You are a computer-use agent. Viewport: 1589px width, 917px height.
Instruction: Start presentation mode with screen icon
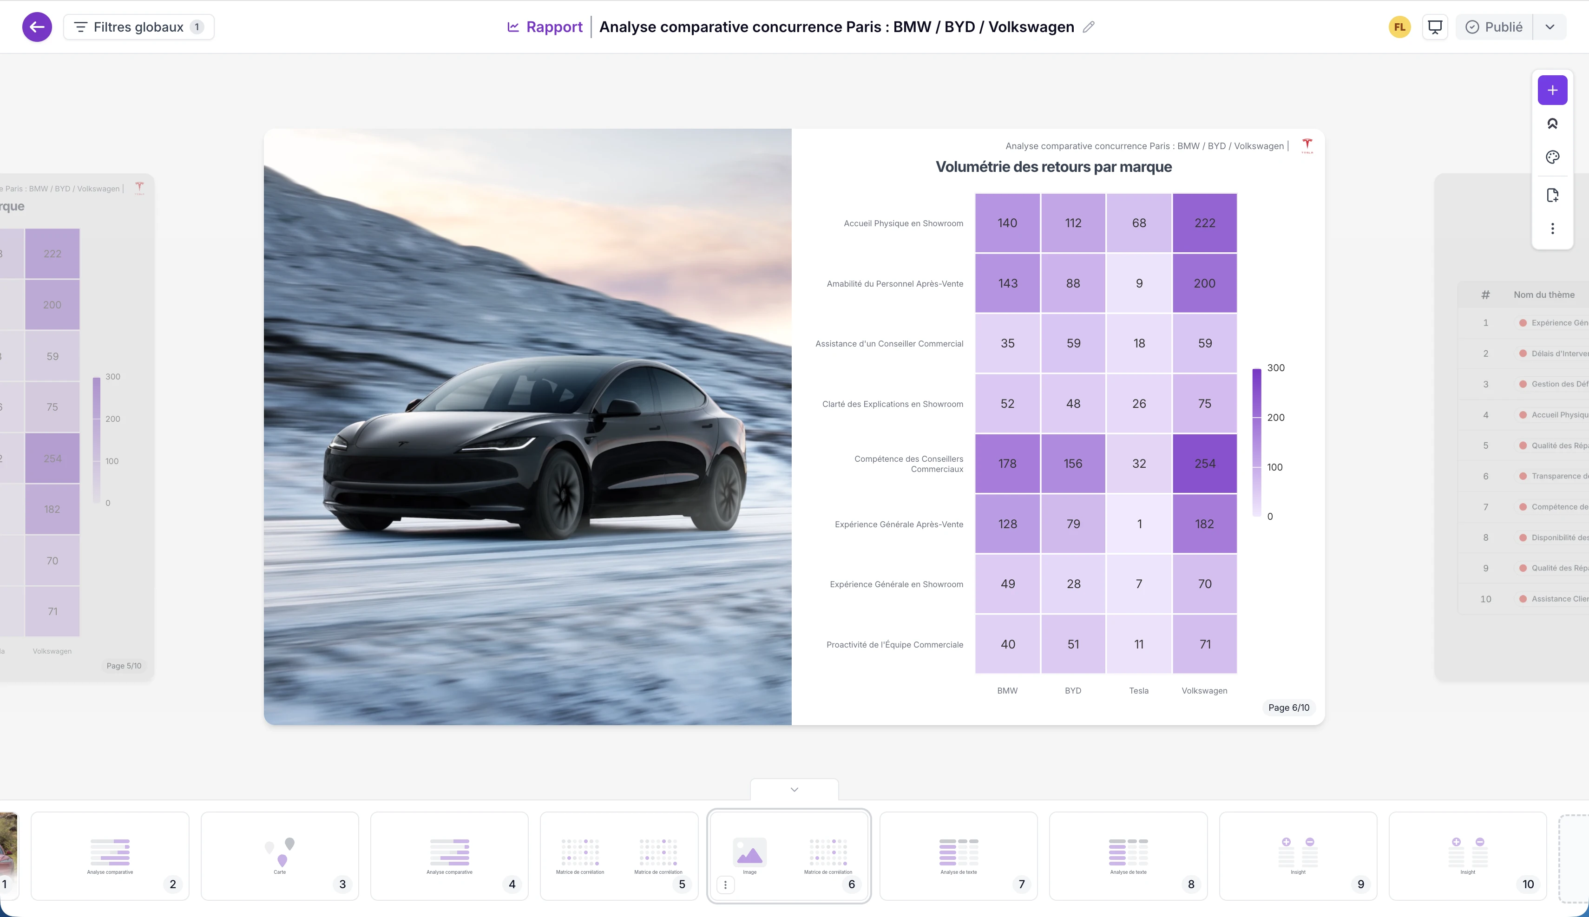[1435, 27]
